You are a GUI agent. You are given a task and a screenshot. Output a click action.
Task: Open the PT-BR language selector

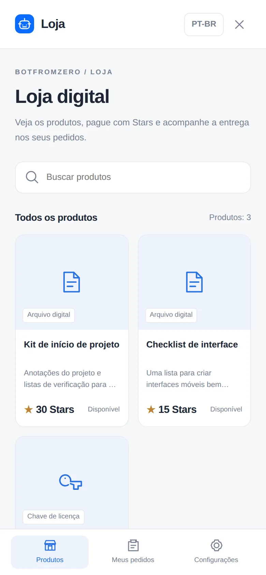pyautogui.click(x=204, y=24)
